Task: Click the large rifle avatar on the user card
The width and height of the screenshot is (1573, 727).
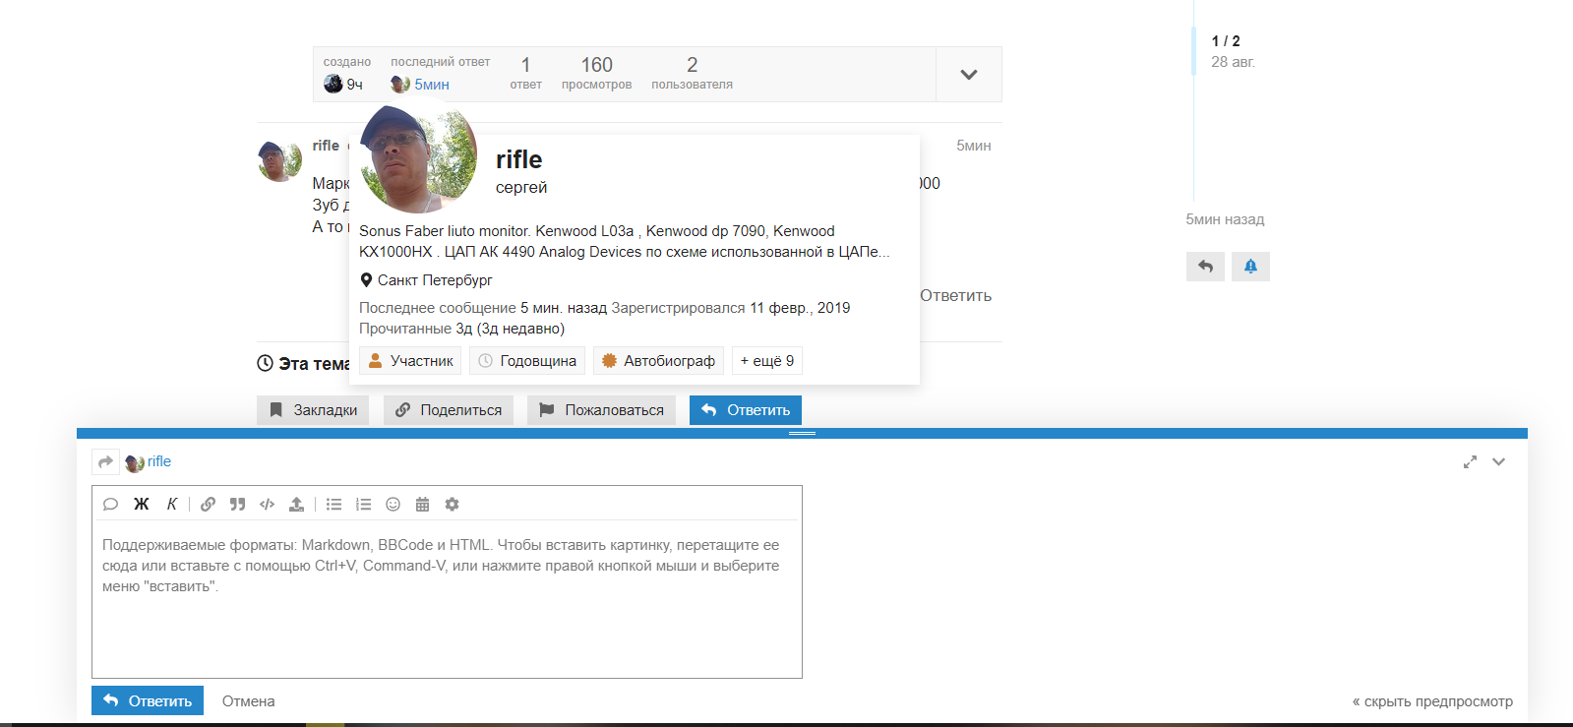Action: tap(419, 154)
